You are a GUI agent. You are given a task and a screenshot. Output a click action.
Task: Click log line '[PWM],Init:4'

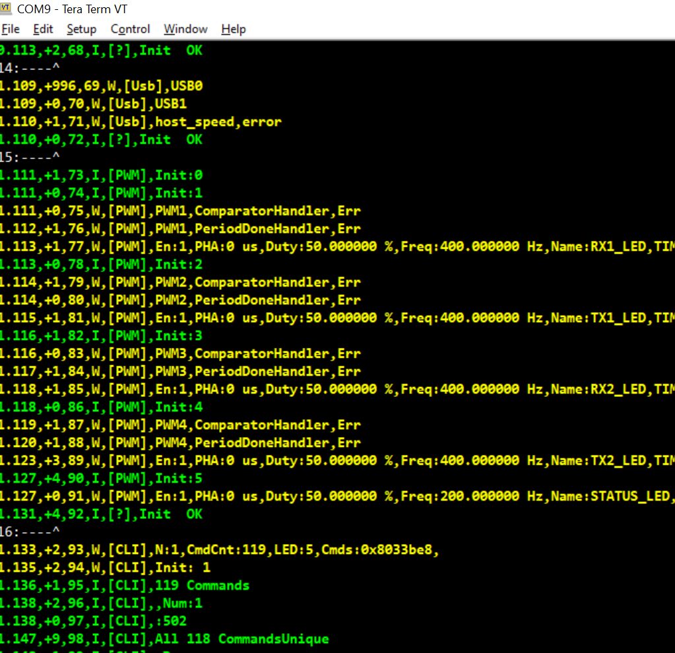tap(101, 407)
